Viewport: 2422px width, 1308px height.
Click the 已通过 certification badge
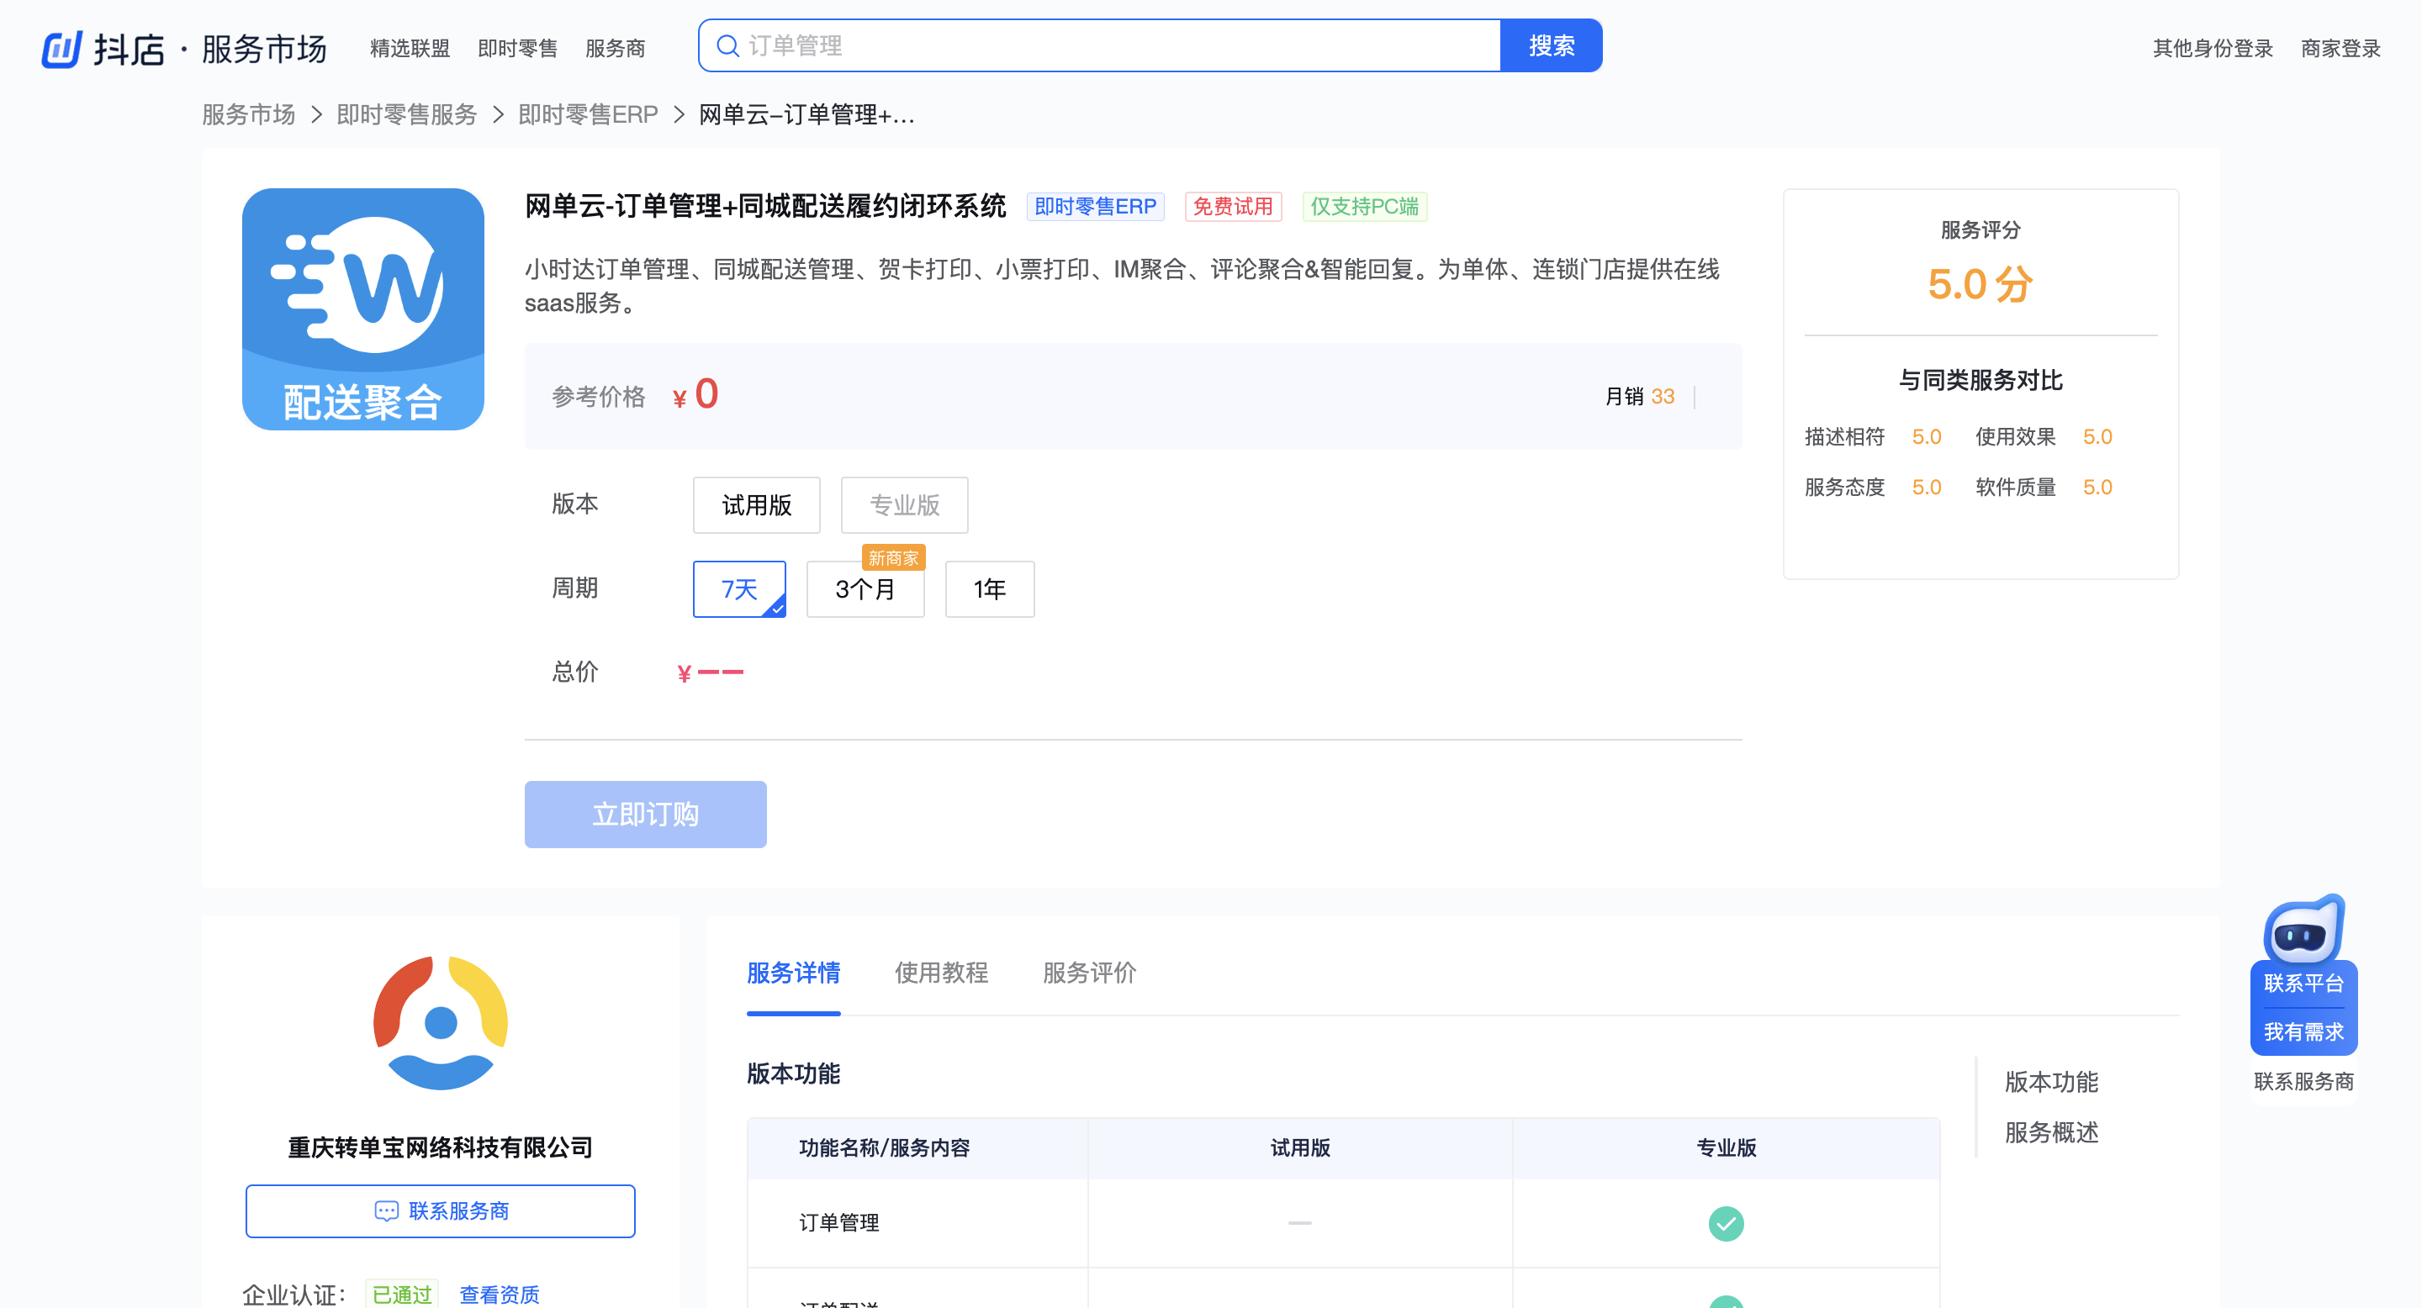click(x=401, y=1295)
